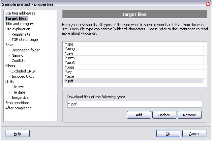Select Stop conditions in the tree
This screenshot has height=141, width=212.
pyautogui.click(x=17, y=103)
